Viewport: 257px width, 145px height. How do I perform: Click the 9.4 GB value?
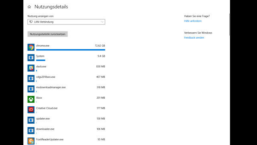point(101,56)
